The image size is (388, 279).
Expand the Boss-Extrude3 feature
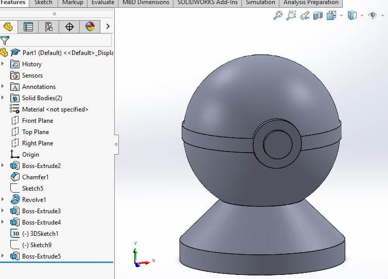pyautogui.click(x=3, y=211)
